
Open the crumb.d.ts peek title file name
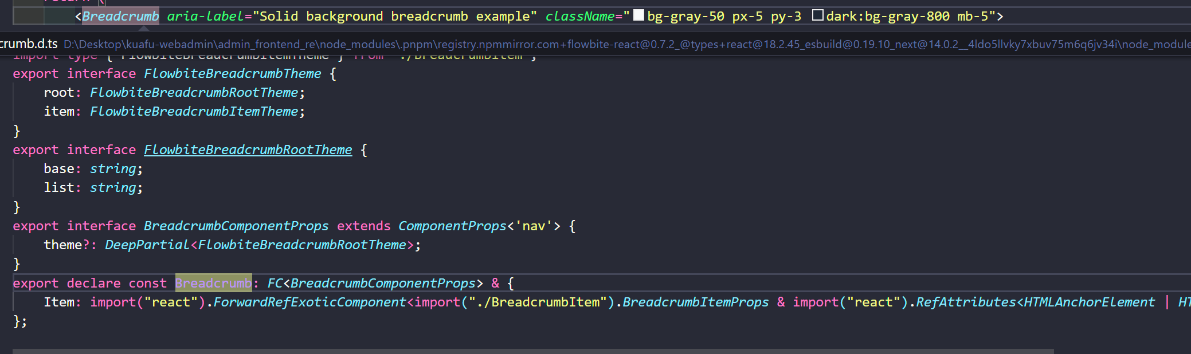point(29,44)
